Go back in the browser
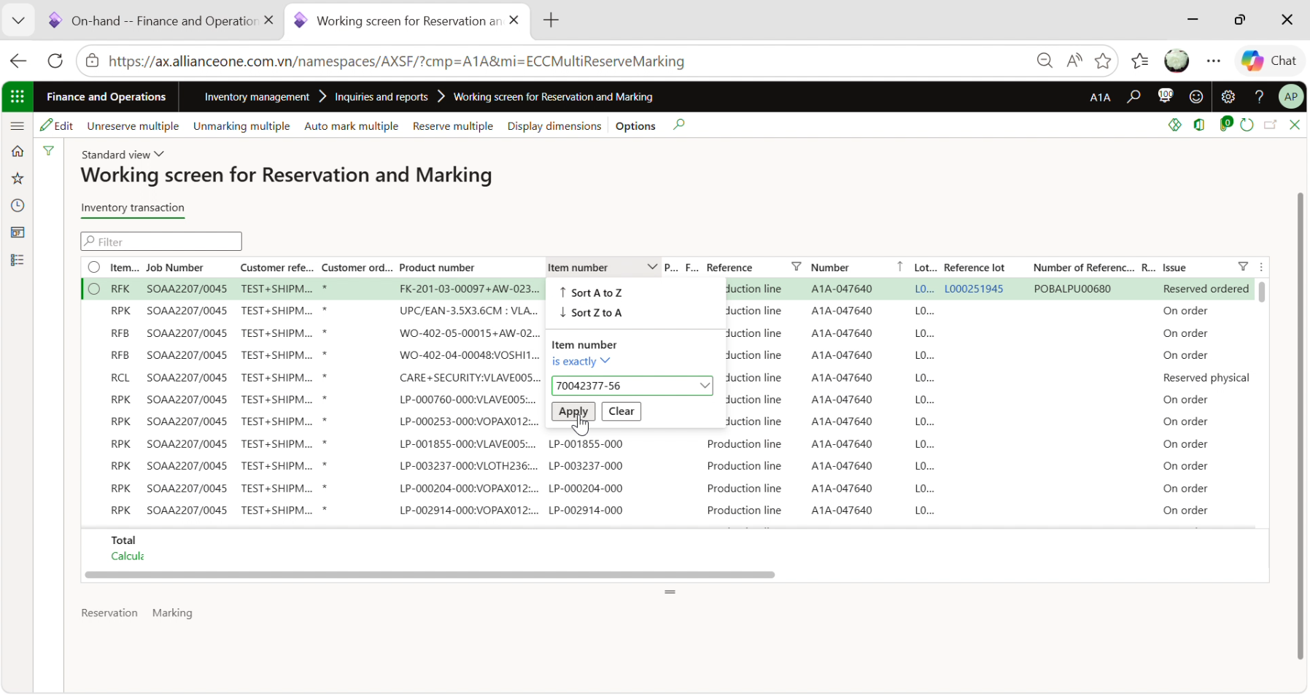This screenshot has width=1310, height=695. (x=18, y=61)
